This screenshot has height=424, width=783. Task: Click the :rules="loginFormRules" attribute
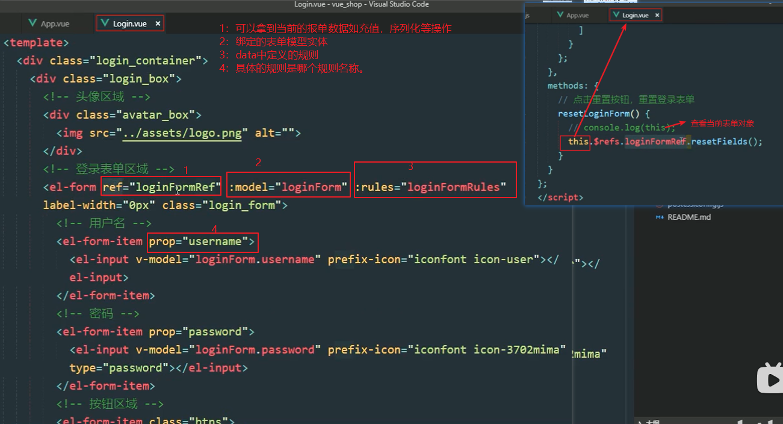(x=430, y=187)
